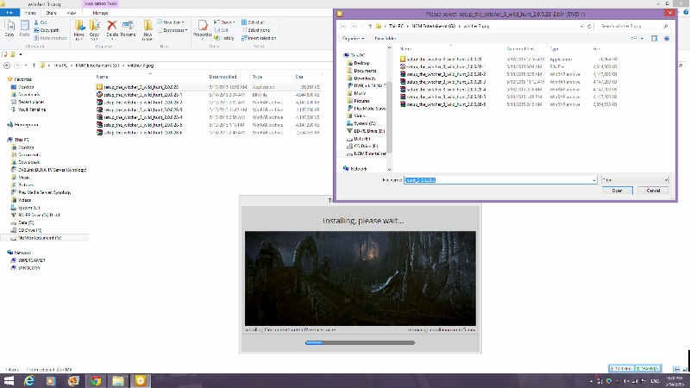Click the Copy icon in Explorer ribbon
690x388 pixels.
[x=9, y=28]
